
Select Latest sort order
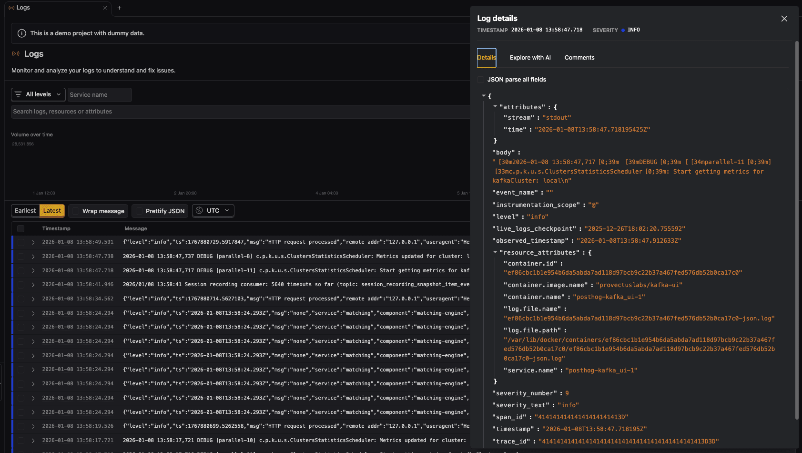click(52, 211)
